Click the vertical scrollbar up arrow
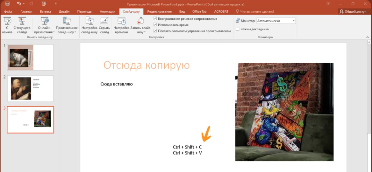Viewport: 372px width, 172px height. [369, 42]
